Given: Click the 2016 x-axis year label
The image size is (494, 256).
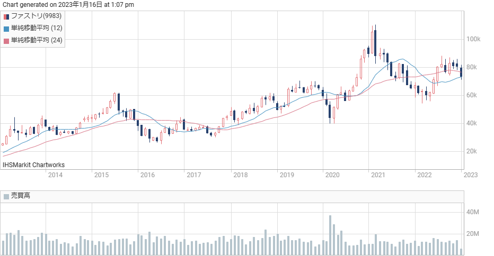Looking at the screenshot, I should pos(147,175).
